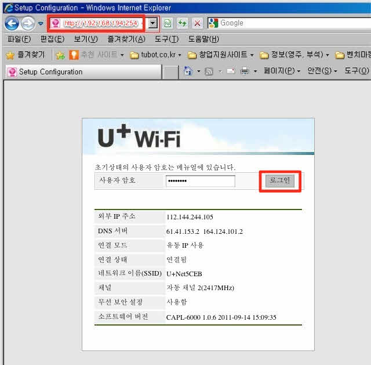Viewport: 371px width, 365px height.
Task: Click the external IP value 112.144.244.105
Action: (190, 217)
